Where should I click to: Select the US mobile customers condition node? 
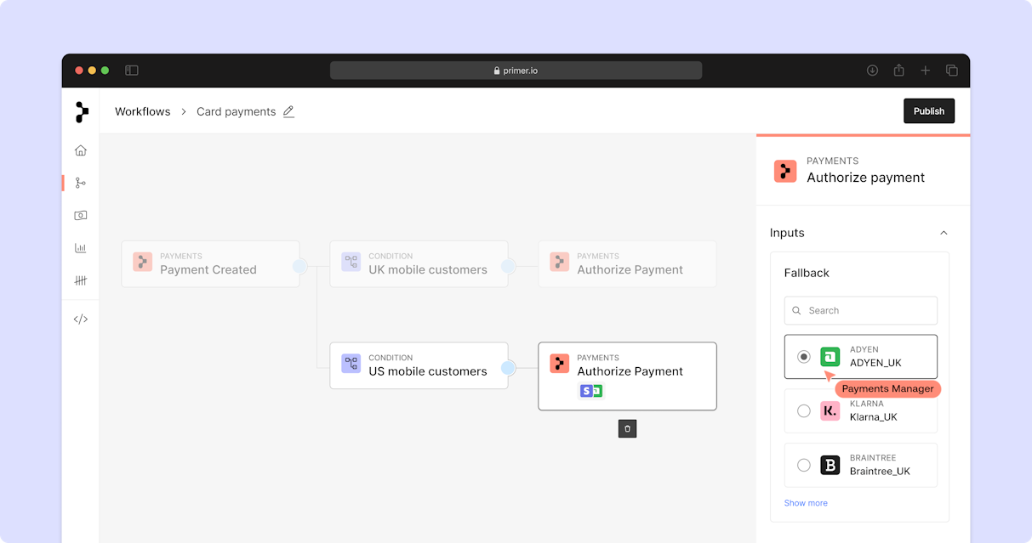(419, 365)
